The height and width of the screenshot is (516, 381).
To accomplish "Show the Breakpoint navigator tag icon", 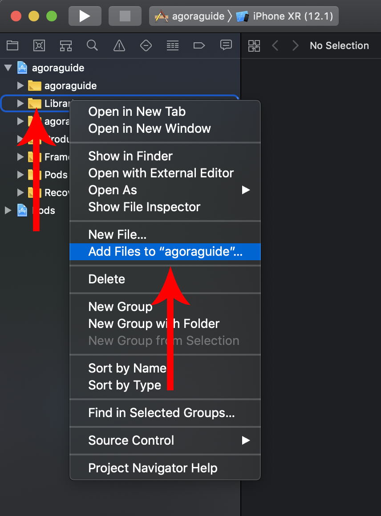I will pos(199,45).
